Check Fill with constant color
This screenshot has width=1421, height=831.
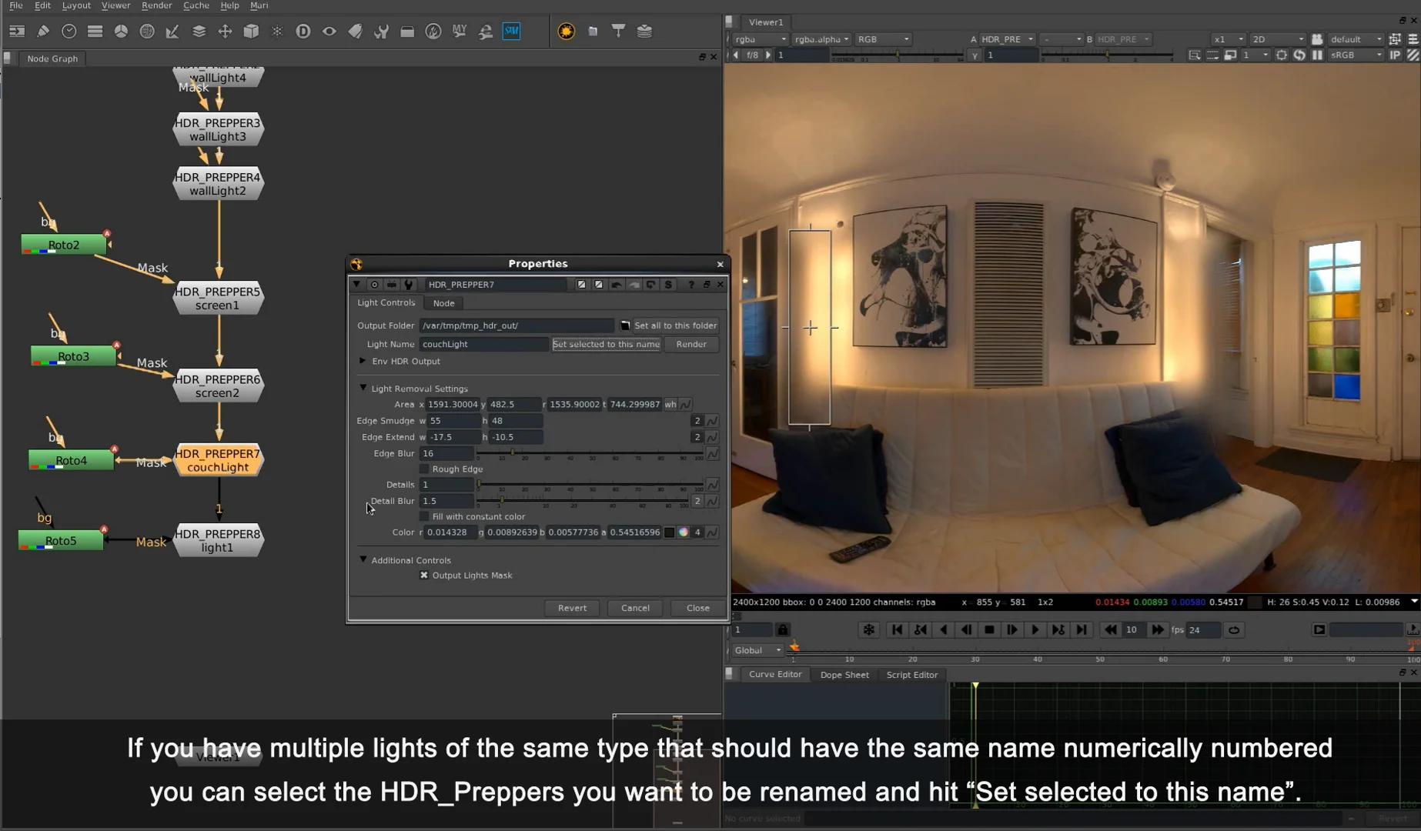click(424, 517)
